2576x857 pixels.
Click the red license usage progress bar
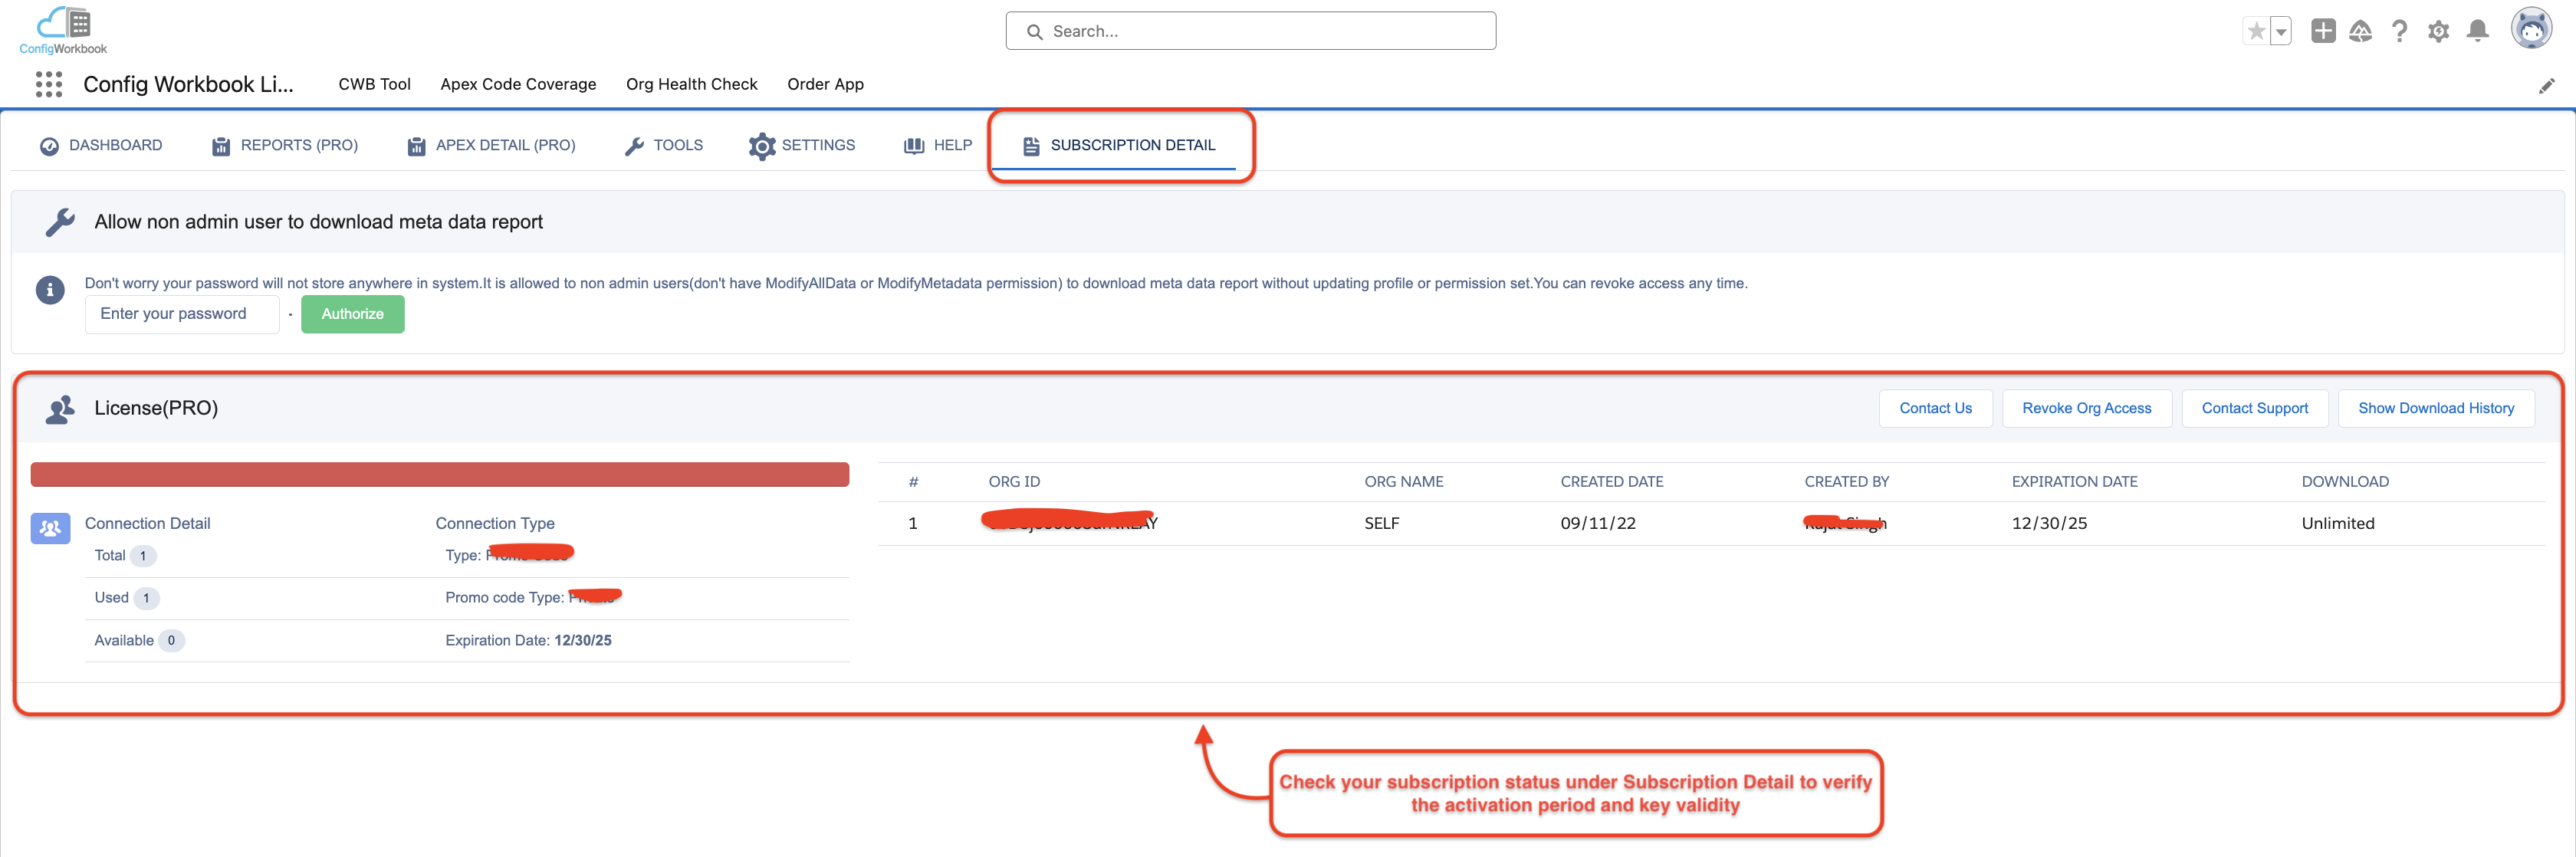[440, 474]
